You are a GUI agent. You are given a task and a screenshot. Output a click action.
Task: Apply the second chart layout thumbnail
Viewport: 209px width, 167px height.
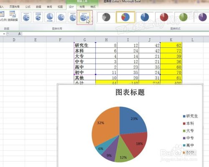(x=38, y=17)
